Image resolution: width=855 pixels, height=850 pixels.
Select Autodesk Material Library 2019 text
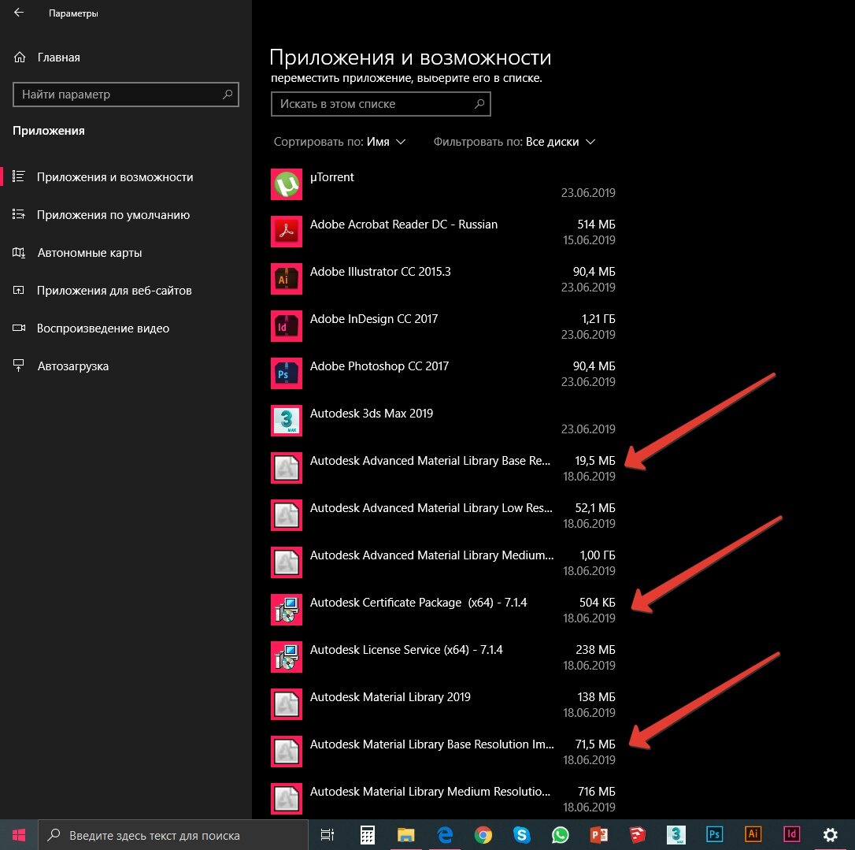pos(390,696)
